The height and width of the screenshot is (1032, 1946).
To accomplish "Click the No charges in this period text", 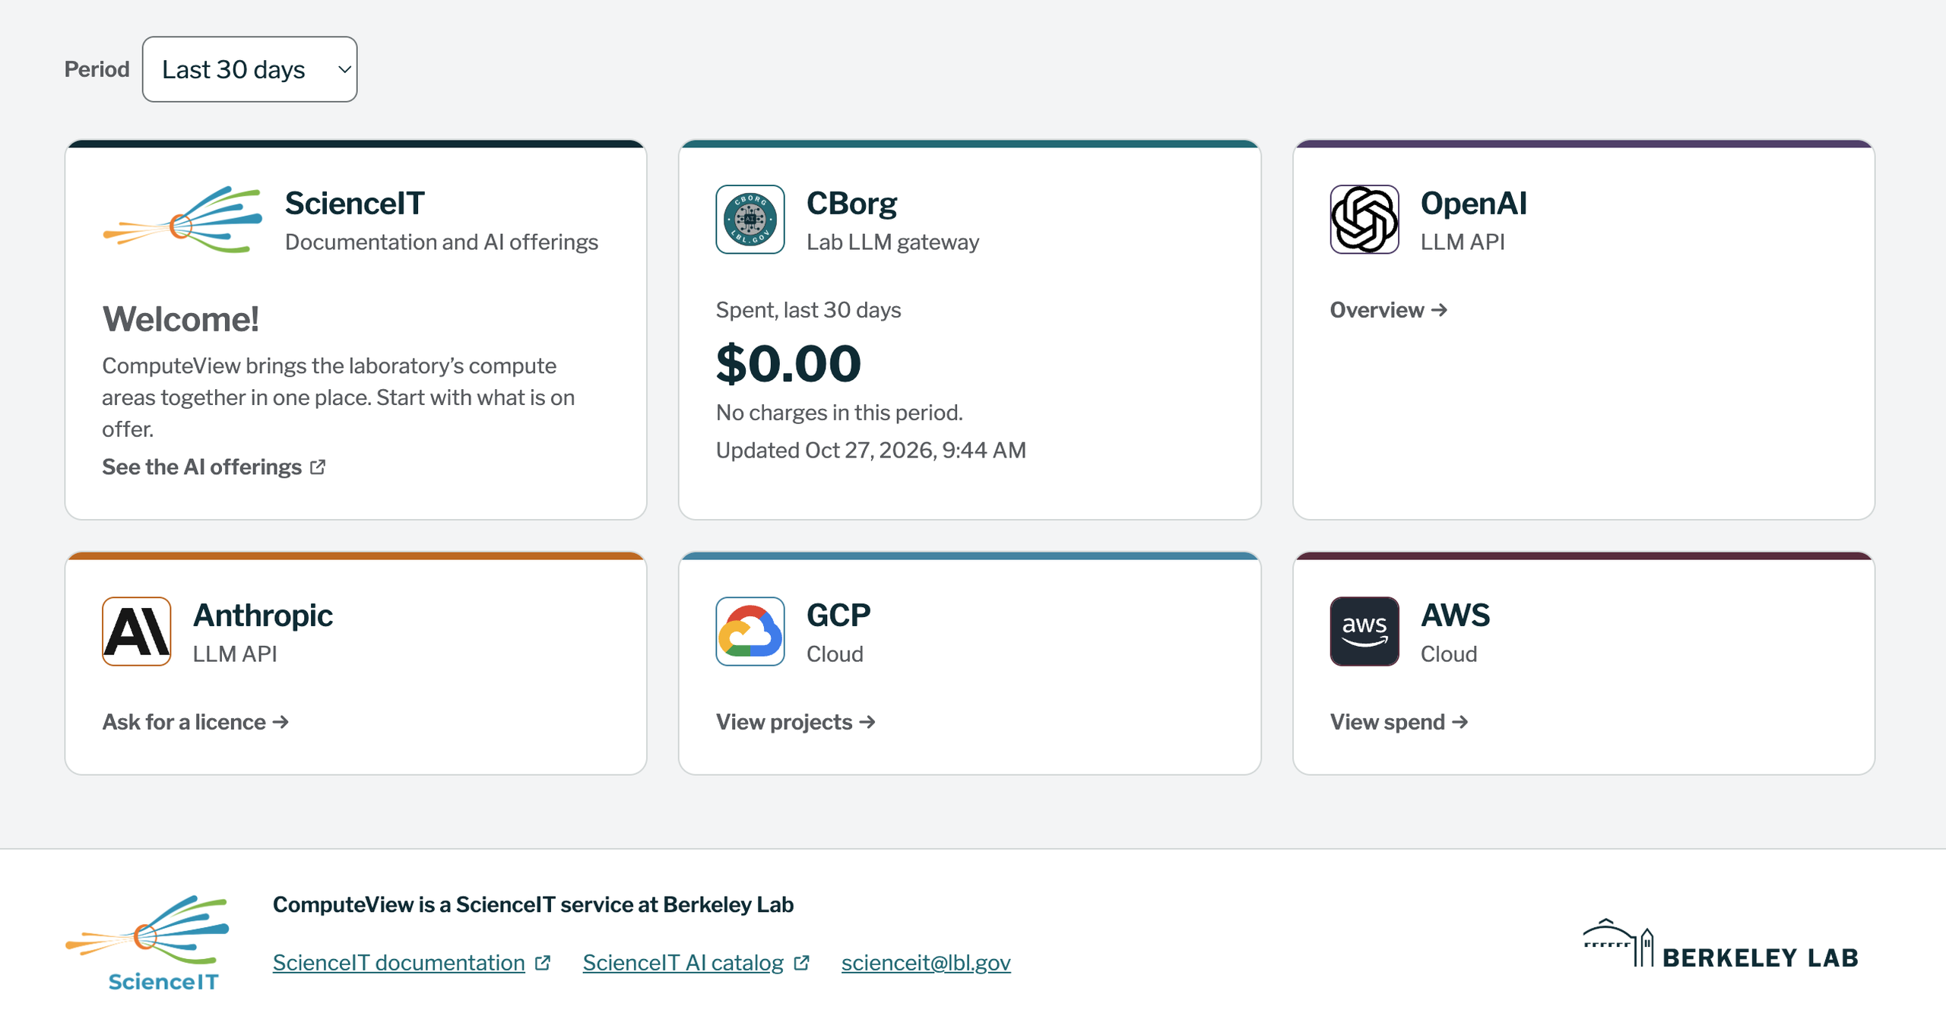I will coord(839,413).
